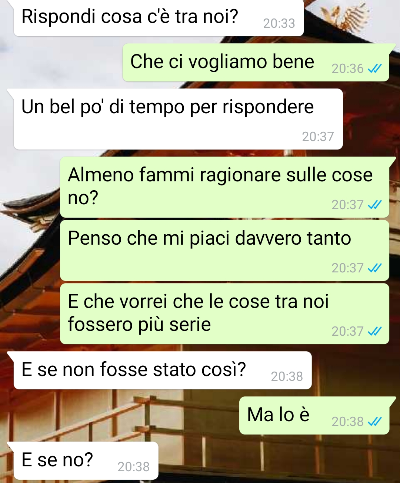Tap the read ticks on 'Penso che mi piaci'

[374, 268]
